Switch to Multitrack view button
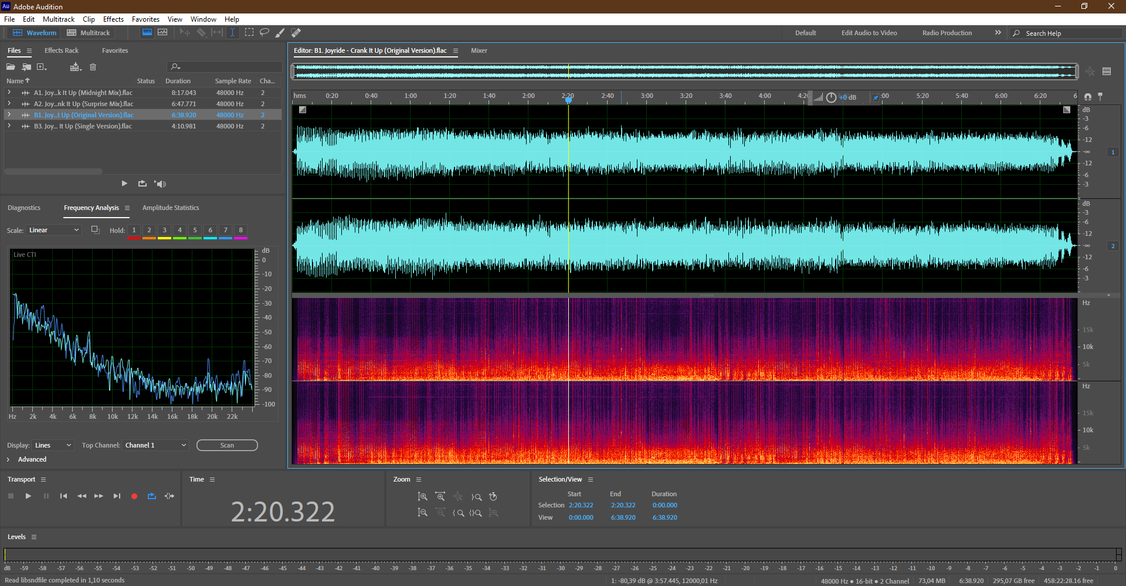Screen dimensions: 1126x586 pyautogui.click(x=89, y=33)
